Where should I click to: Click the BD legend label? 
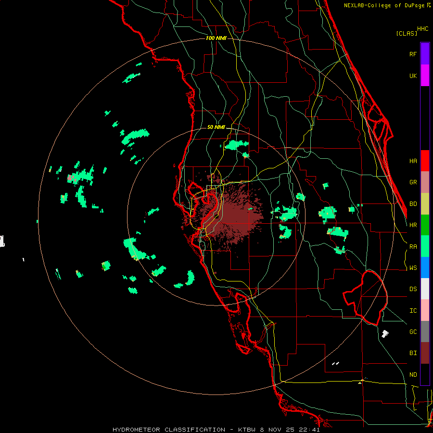[x=413, y=204]
